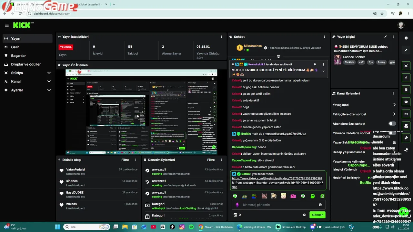Click VatanFedaisi in activity feed
Screen dimensions: 413x232
pos(76,169)
